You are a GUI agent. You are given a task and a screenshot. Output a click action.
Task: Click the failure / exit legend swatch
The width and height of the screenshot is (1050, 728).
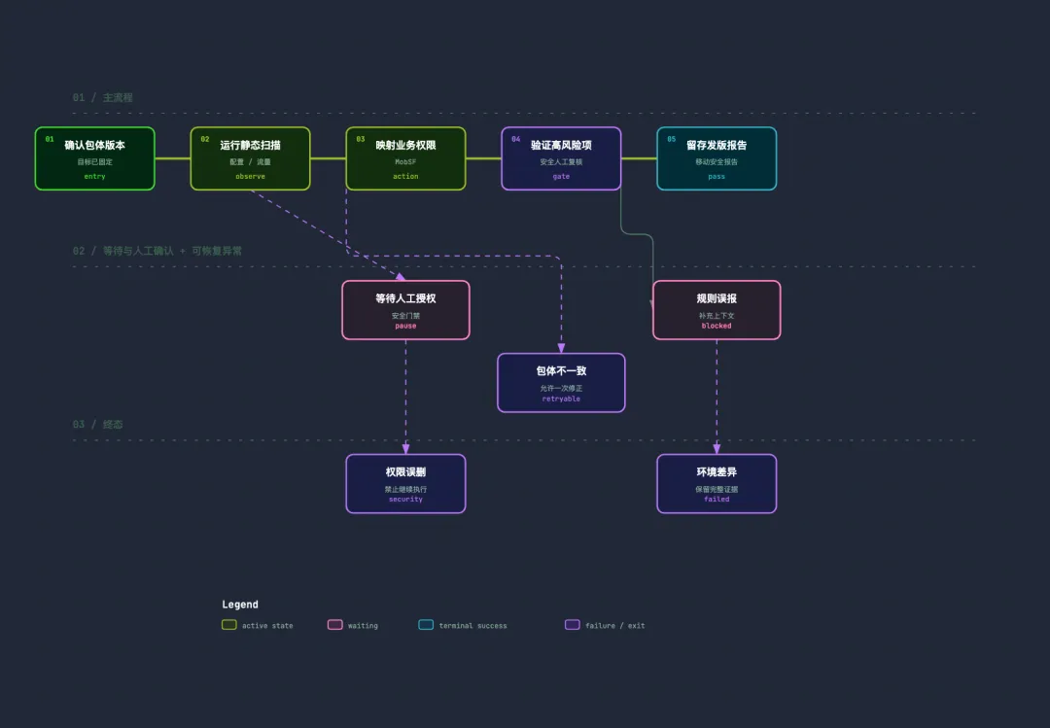click(x=573, y=625)
